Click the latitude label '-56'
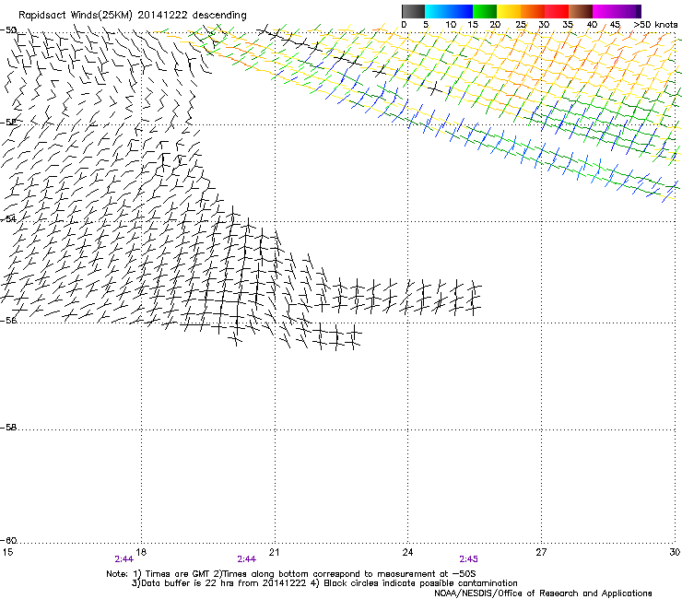The width and height of the screenshot is (682, 599). [8, 321]
